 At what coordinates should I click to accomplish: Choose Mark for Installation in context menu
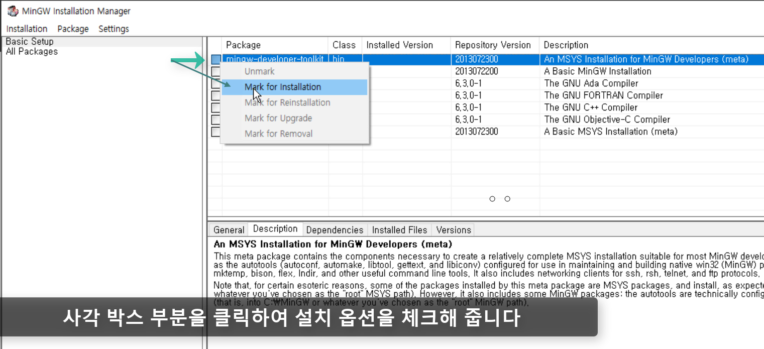pos(294,87)
